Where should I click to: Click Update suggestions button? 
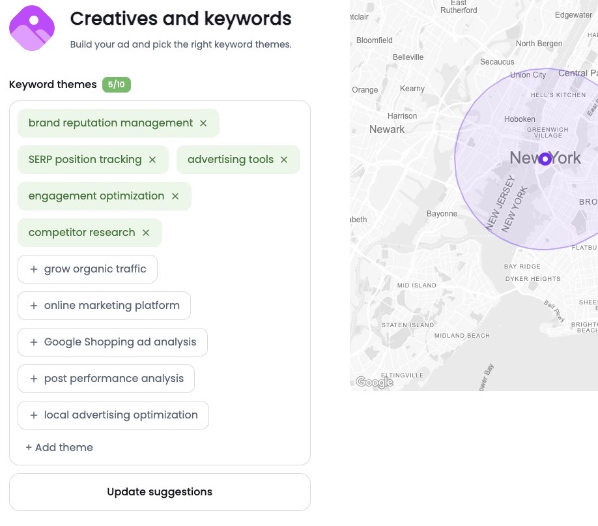click(x=160, y=492)
